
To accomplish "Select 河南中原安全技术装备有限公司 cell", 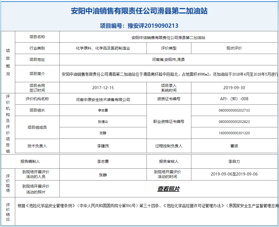I will point(103,100).
